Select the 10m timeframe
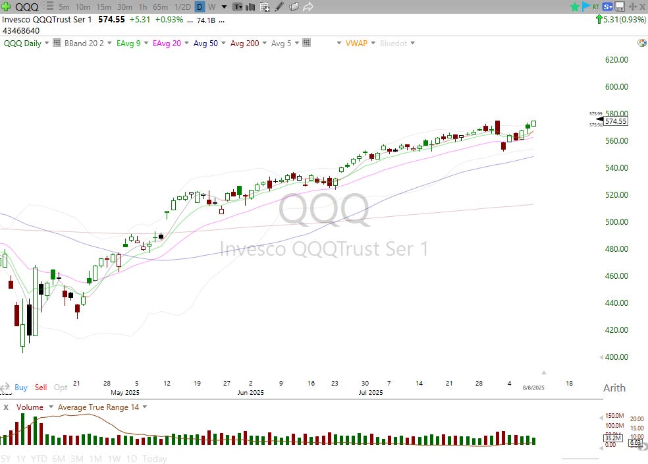 [83, 7]
